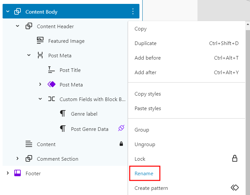The width and height of the screenshot is (250, 195).
Task: Click the Lock menu option
Action: coord(140,159)
